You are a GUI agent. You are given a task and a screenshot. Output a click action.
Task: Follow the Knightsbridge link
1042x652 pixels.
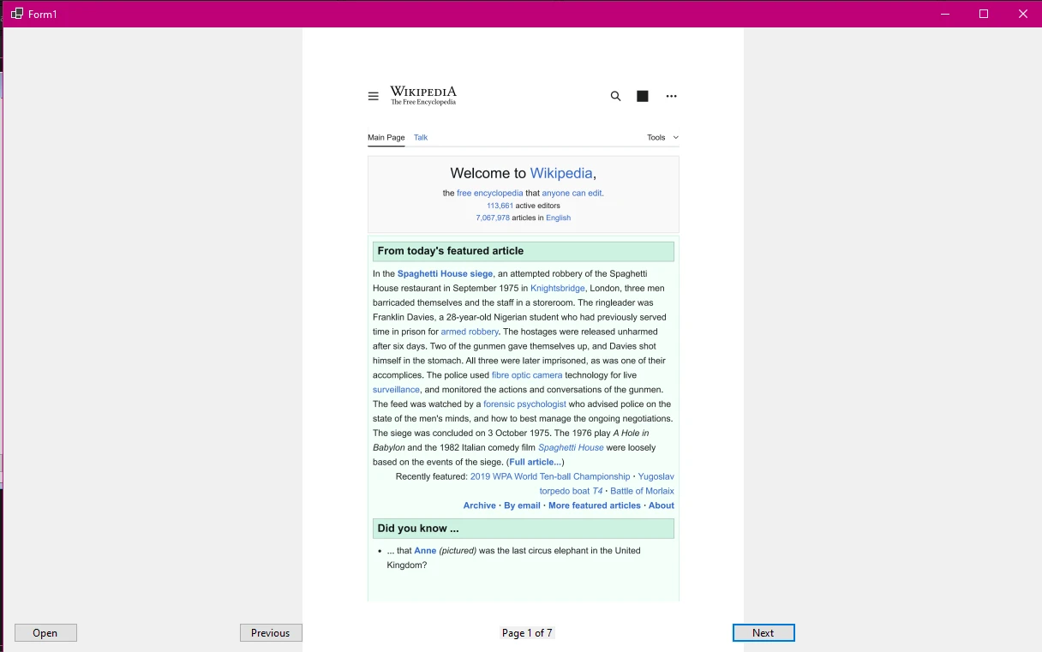tap(557, 288)
